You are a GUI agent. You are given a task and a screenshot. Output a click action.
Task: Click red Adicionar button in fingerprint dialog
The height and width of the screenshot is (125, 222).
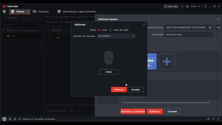119,90
